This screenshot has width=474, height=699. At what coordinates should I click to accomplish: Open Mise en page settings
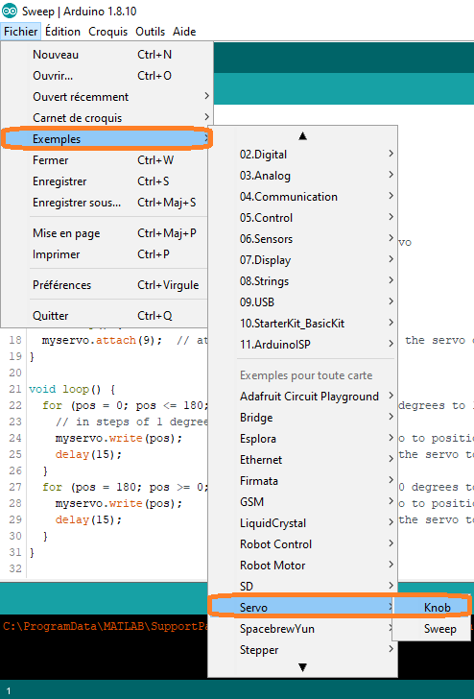(107, 233)
